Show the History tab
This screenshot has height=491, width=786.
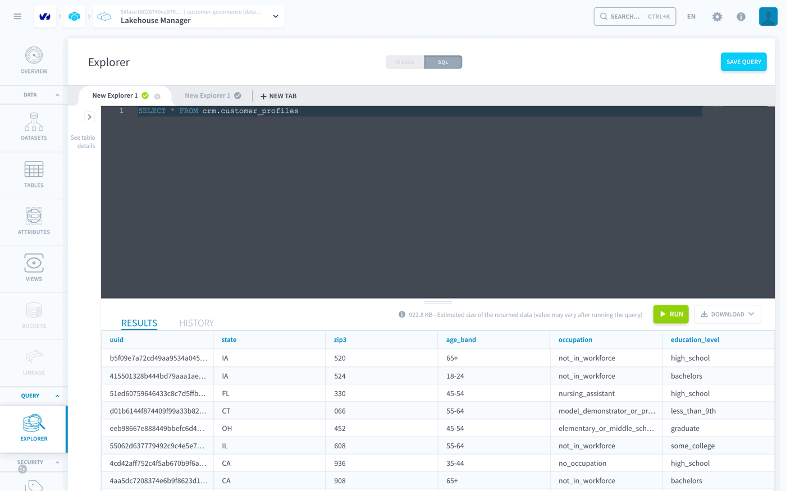(196, 323)
